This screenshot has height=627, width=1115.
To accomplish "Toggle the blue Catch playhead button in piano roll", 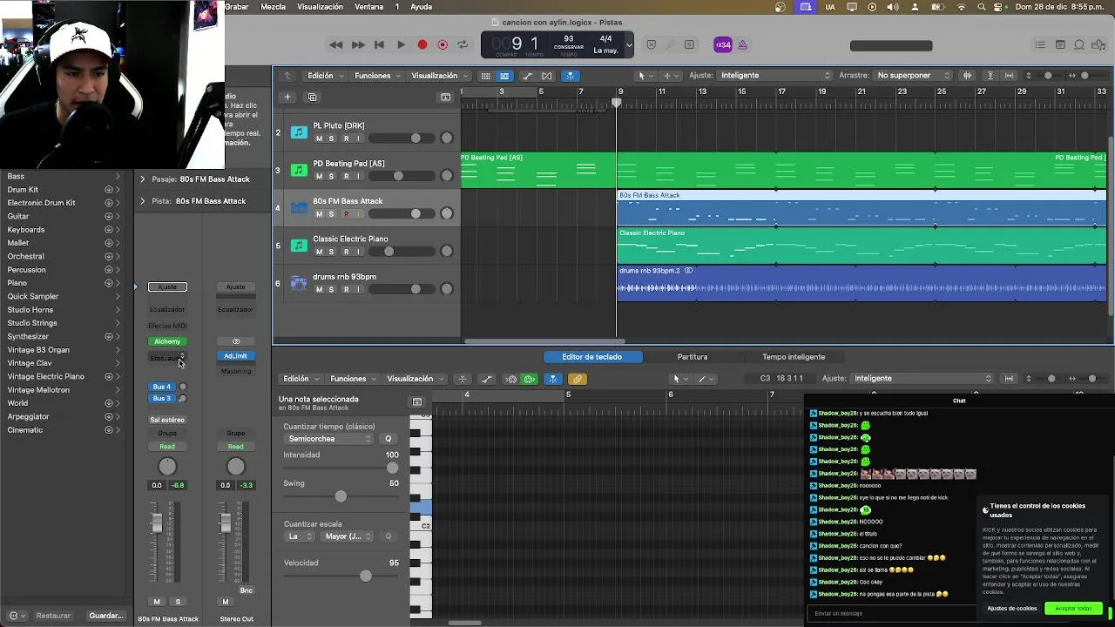I will [x=552, y=379].
